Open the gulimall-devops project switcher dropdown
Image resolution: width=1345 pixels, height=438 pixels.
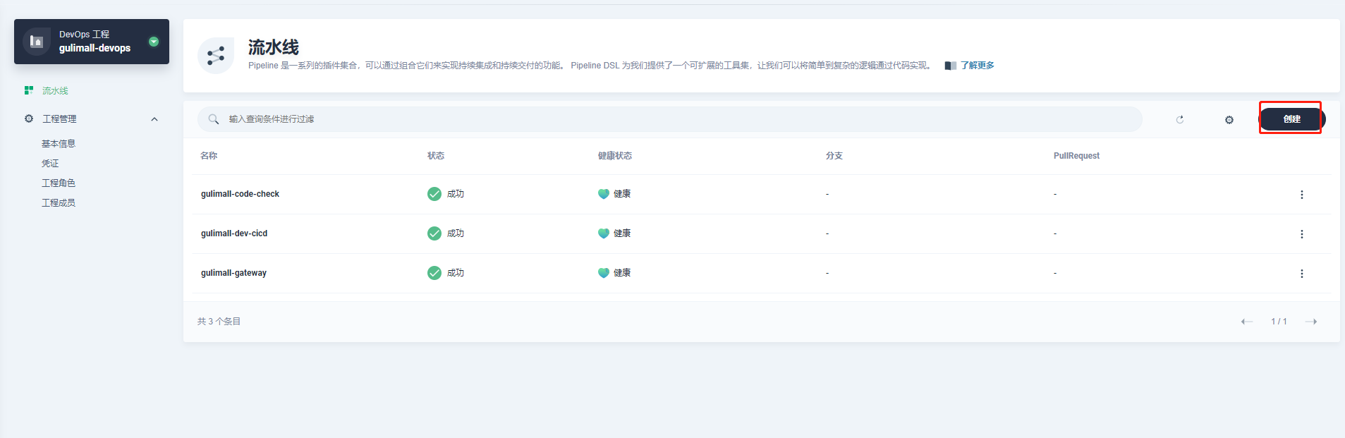coord(154,42)
